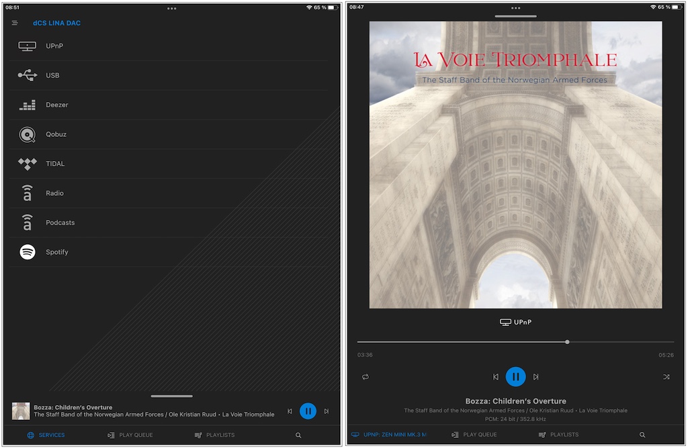Click the Deezer label text

(x=57, y=105)
